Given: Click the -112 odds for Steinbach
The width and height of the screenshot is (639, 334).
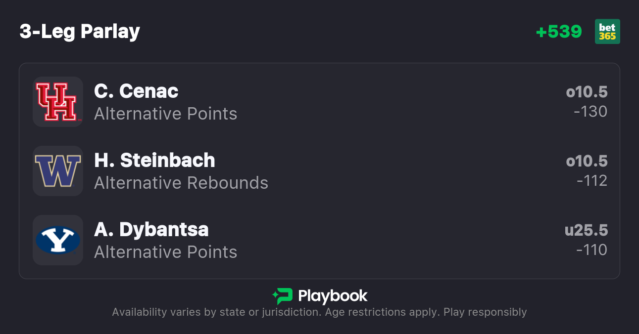Looking at the screenshot, I should tap(592, 181).
